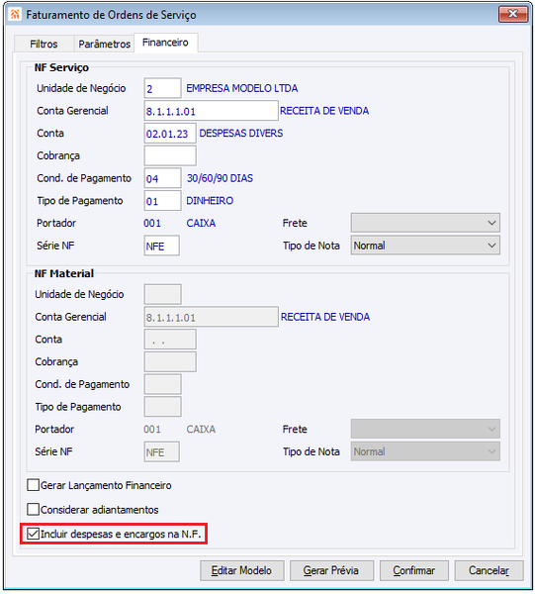Click the Editar Modelo button
Image resolution: width=535 pixels, height=594 pixels.
[241, 570]
